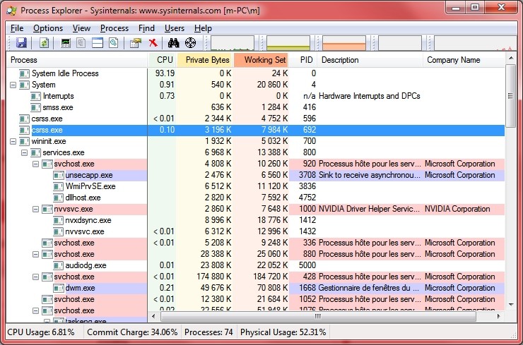Click the View DLLs/Handles toolbar icon
The width and height of the screenshot is (523, 345).
(x=113, y=42)
